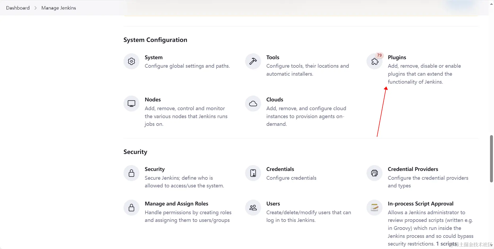Click 'Secure Jenkins; define who is' text
The height and width of the screenshot is (249, 494).
tap(179, 178)
